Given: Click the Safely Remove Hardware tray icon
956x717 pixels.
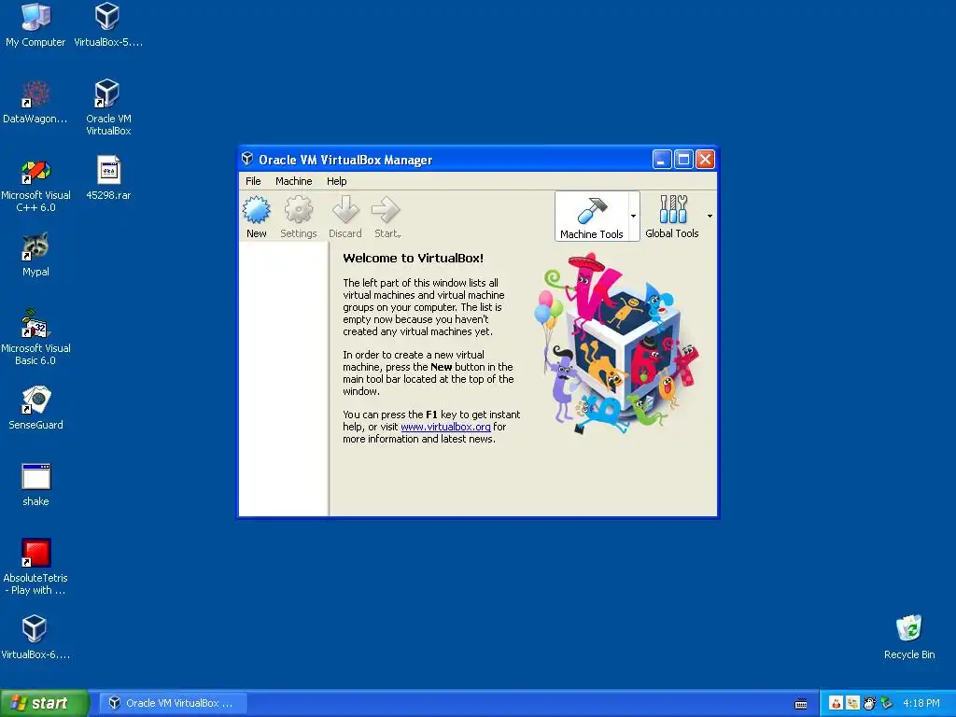Looking at the screenshot, I should coord(886,703).
